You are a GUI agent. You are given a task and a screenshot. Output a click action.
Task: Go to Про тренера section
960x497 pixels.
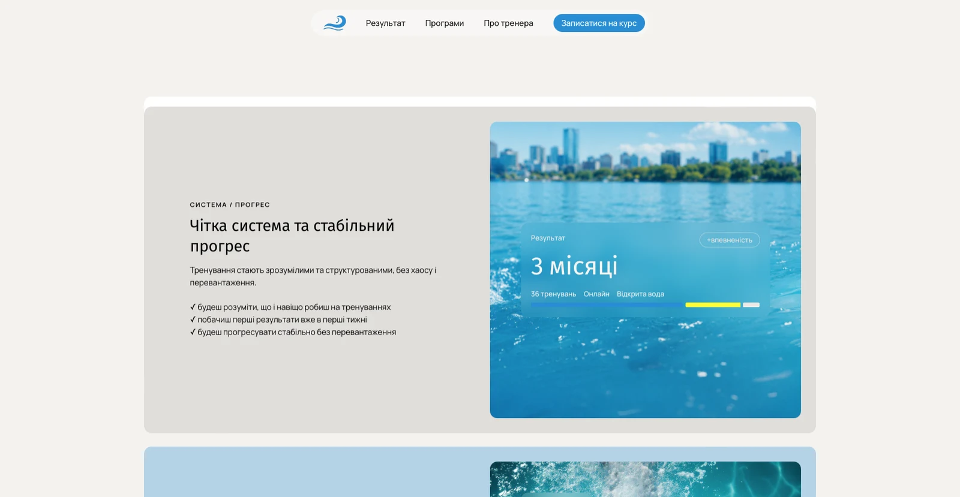508,23
